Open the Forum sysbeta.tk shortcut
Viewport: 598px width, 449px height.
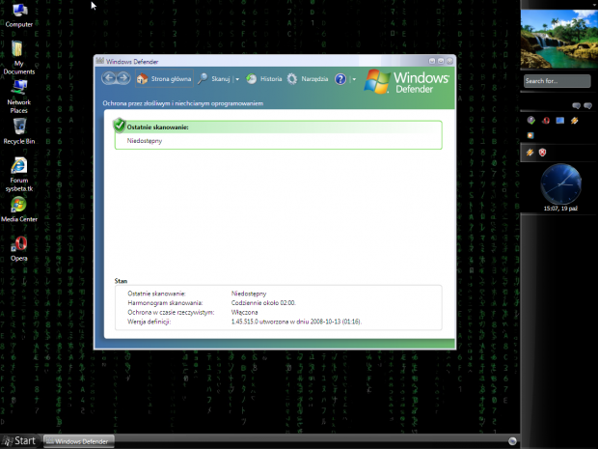19,174
